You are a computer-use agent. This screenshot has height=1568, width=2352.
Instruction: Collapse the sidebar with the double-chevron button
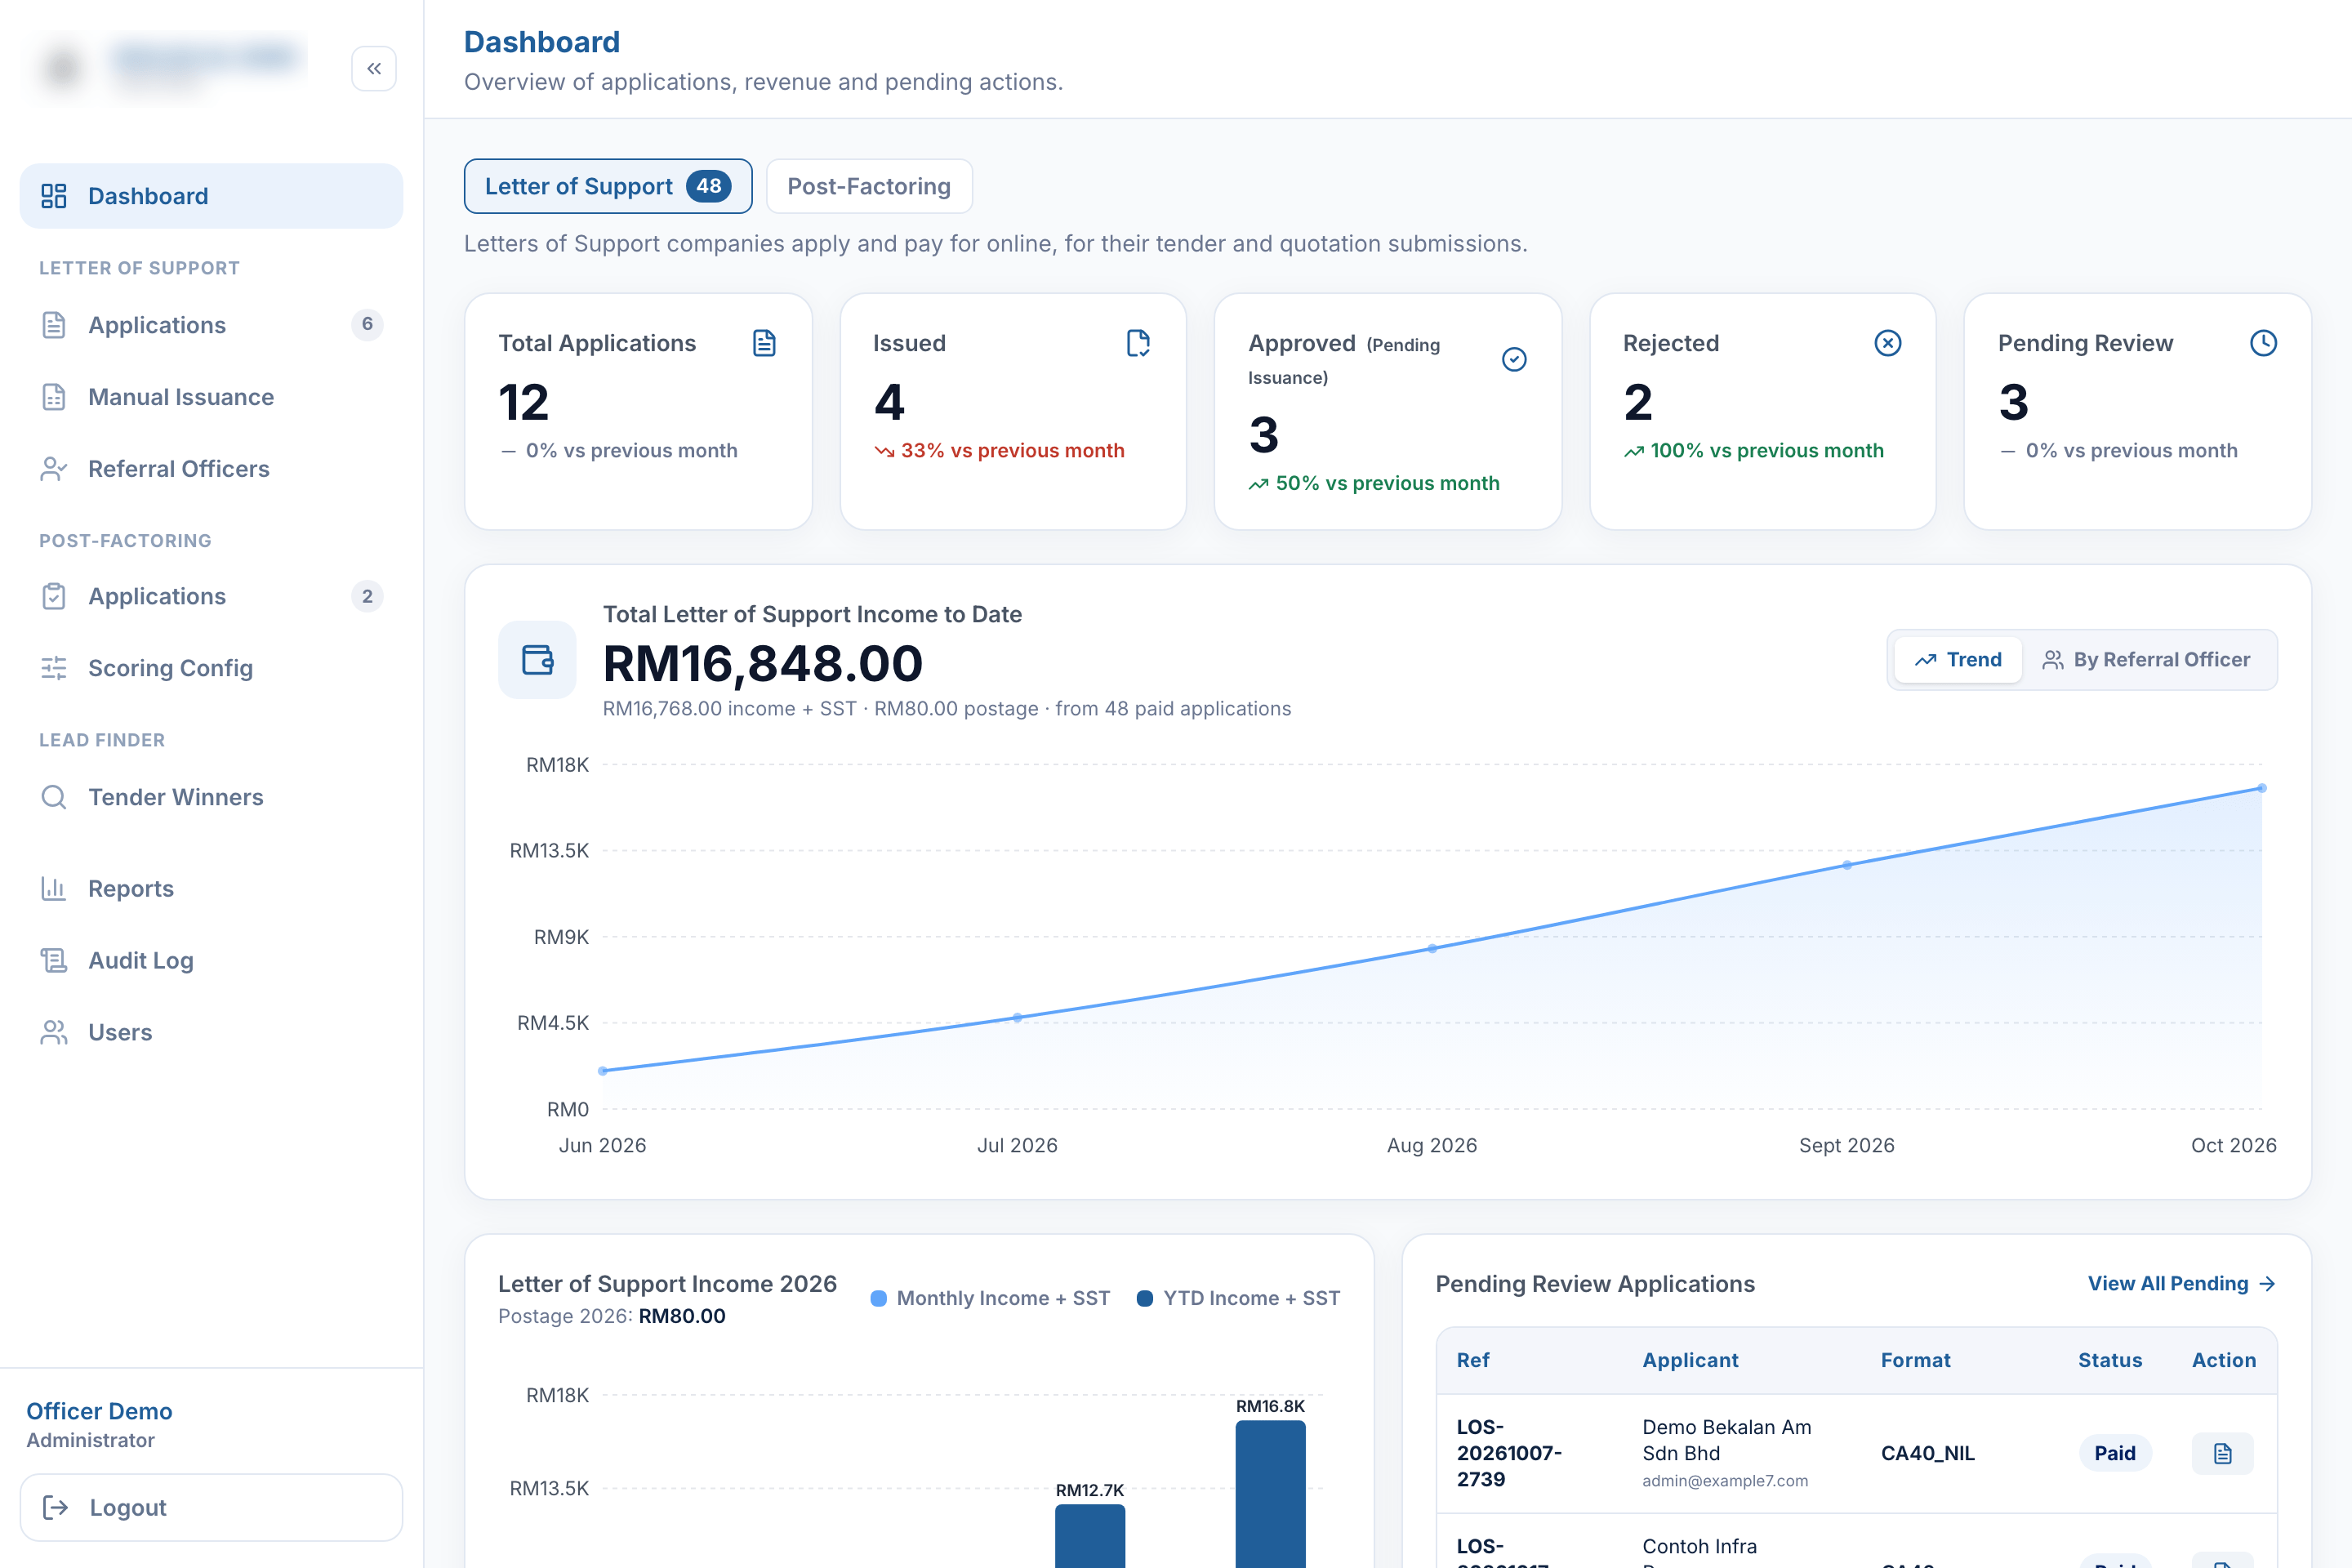[374, 69]
